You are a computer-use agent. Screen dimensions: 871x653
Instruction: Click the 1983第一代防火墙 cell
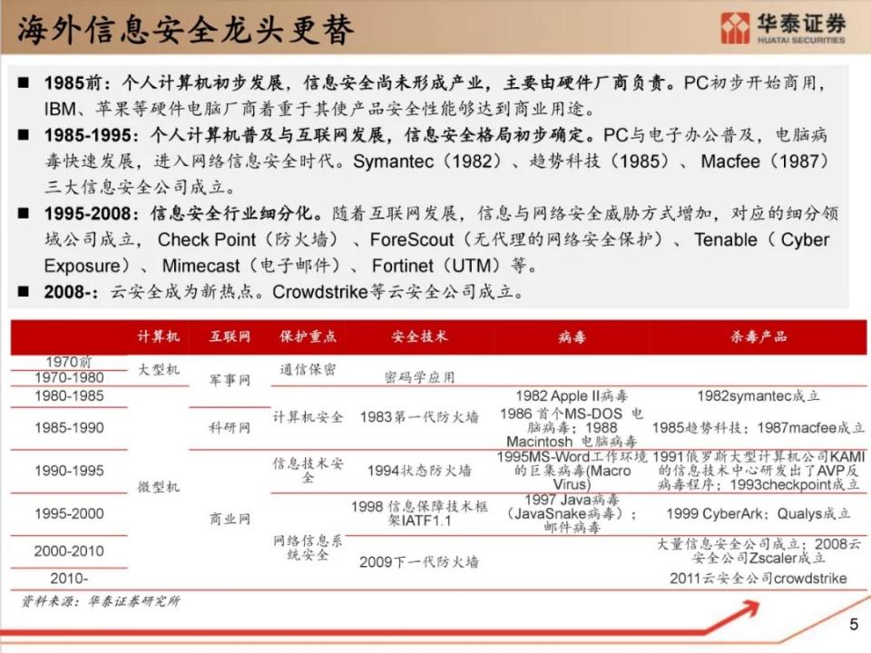tap(419, 417)
